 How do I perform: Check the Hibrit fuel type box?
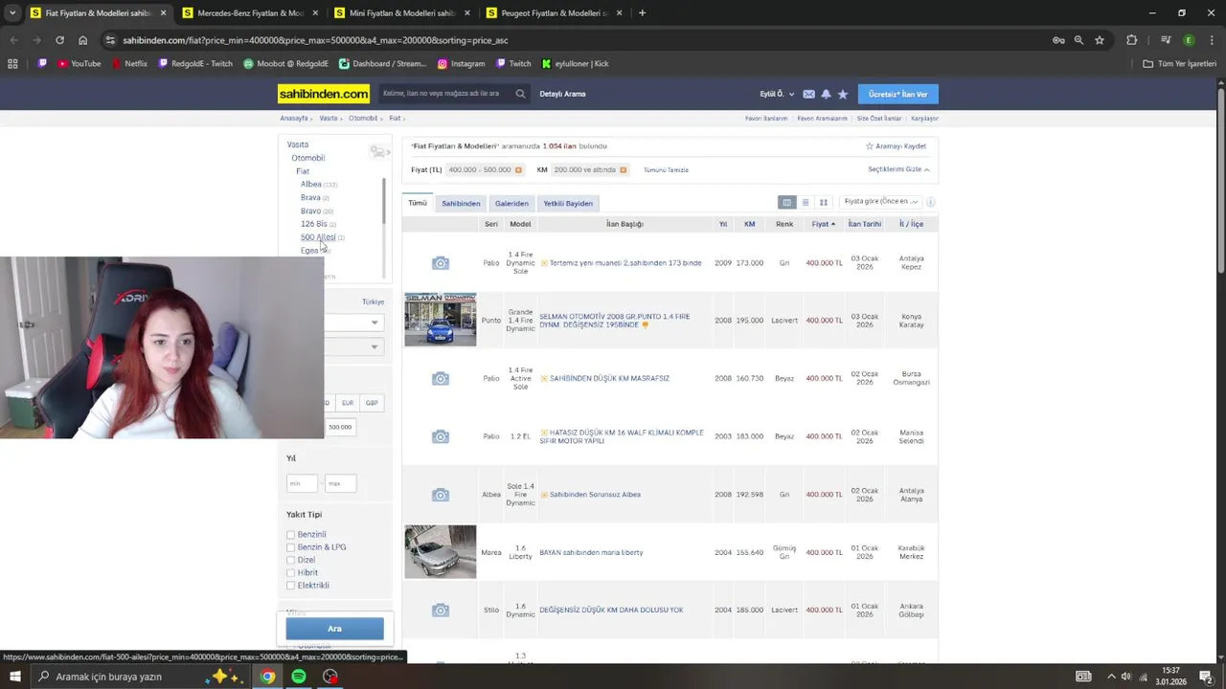coord(290,573)
